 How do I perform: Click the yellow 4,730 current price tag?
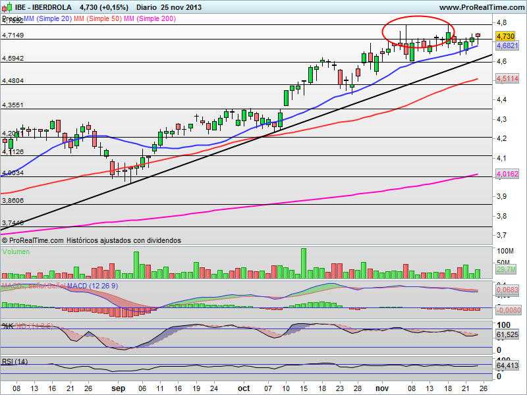click(505, 36)
